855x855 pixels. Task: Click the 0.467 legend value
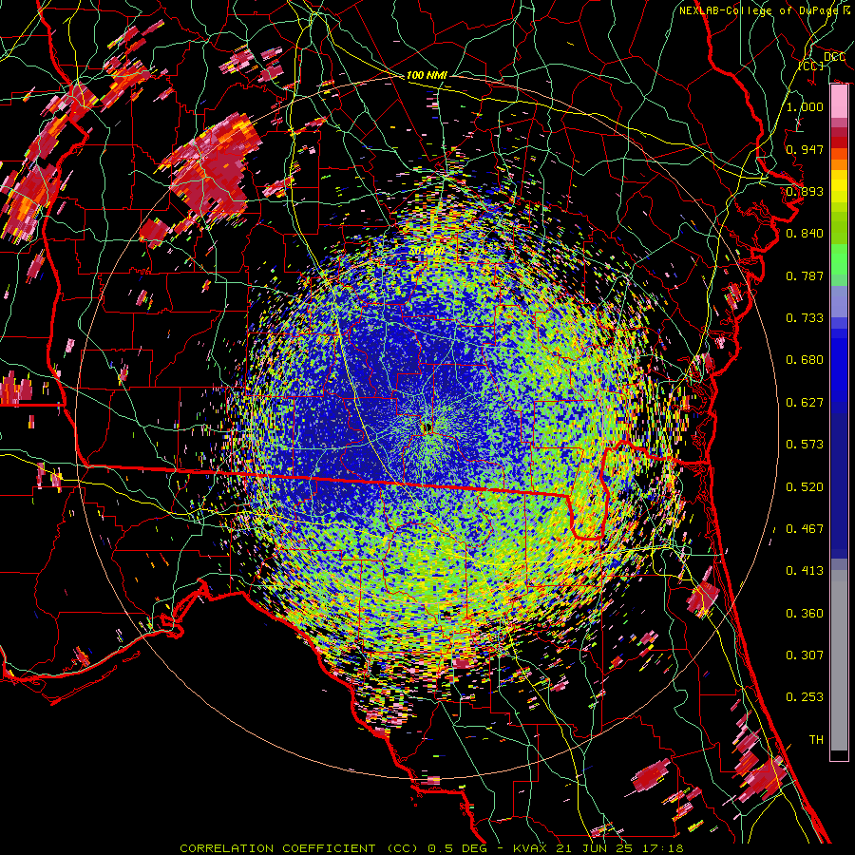click(x=805, y=529)
